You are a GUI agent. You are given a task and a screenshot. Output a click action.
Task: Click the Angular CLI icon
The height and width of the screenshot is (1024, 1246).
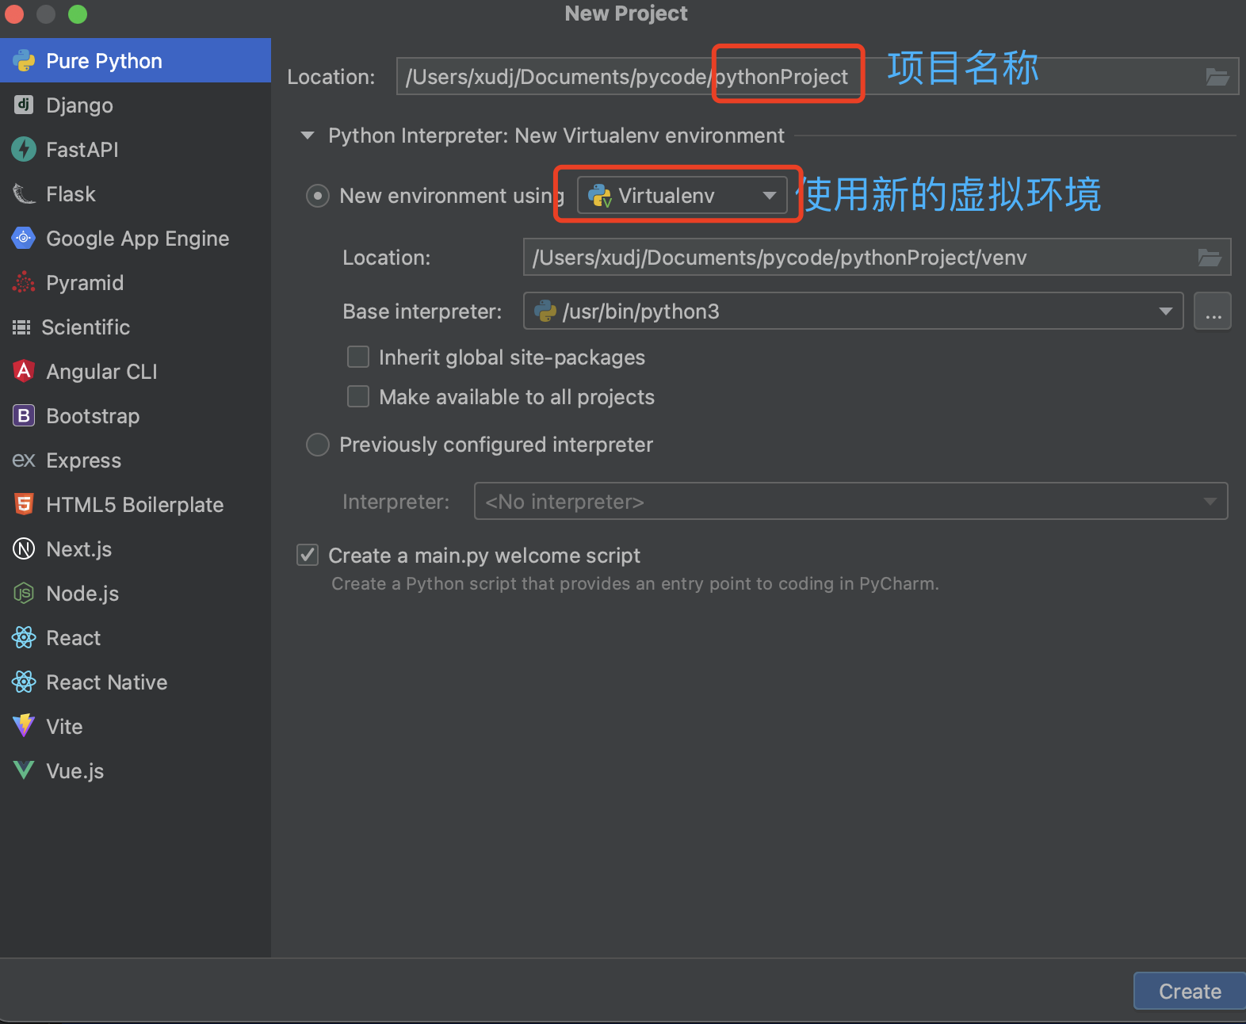(24, 371)
